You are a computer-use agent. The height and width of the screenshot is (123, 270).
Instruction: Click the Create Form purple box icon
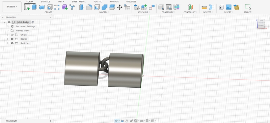click(x=64, y=7)
